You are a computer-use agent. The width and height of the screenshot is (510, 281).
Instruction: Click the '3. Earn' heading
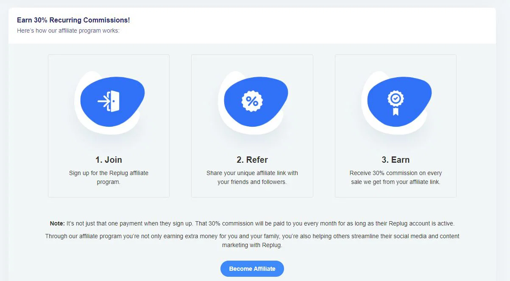[396, 160]
